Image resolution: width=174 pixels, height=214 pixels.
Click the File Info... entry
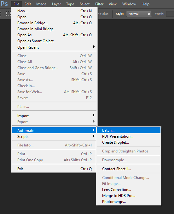click(x=54, y=145)
